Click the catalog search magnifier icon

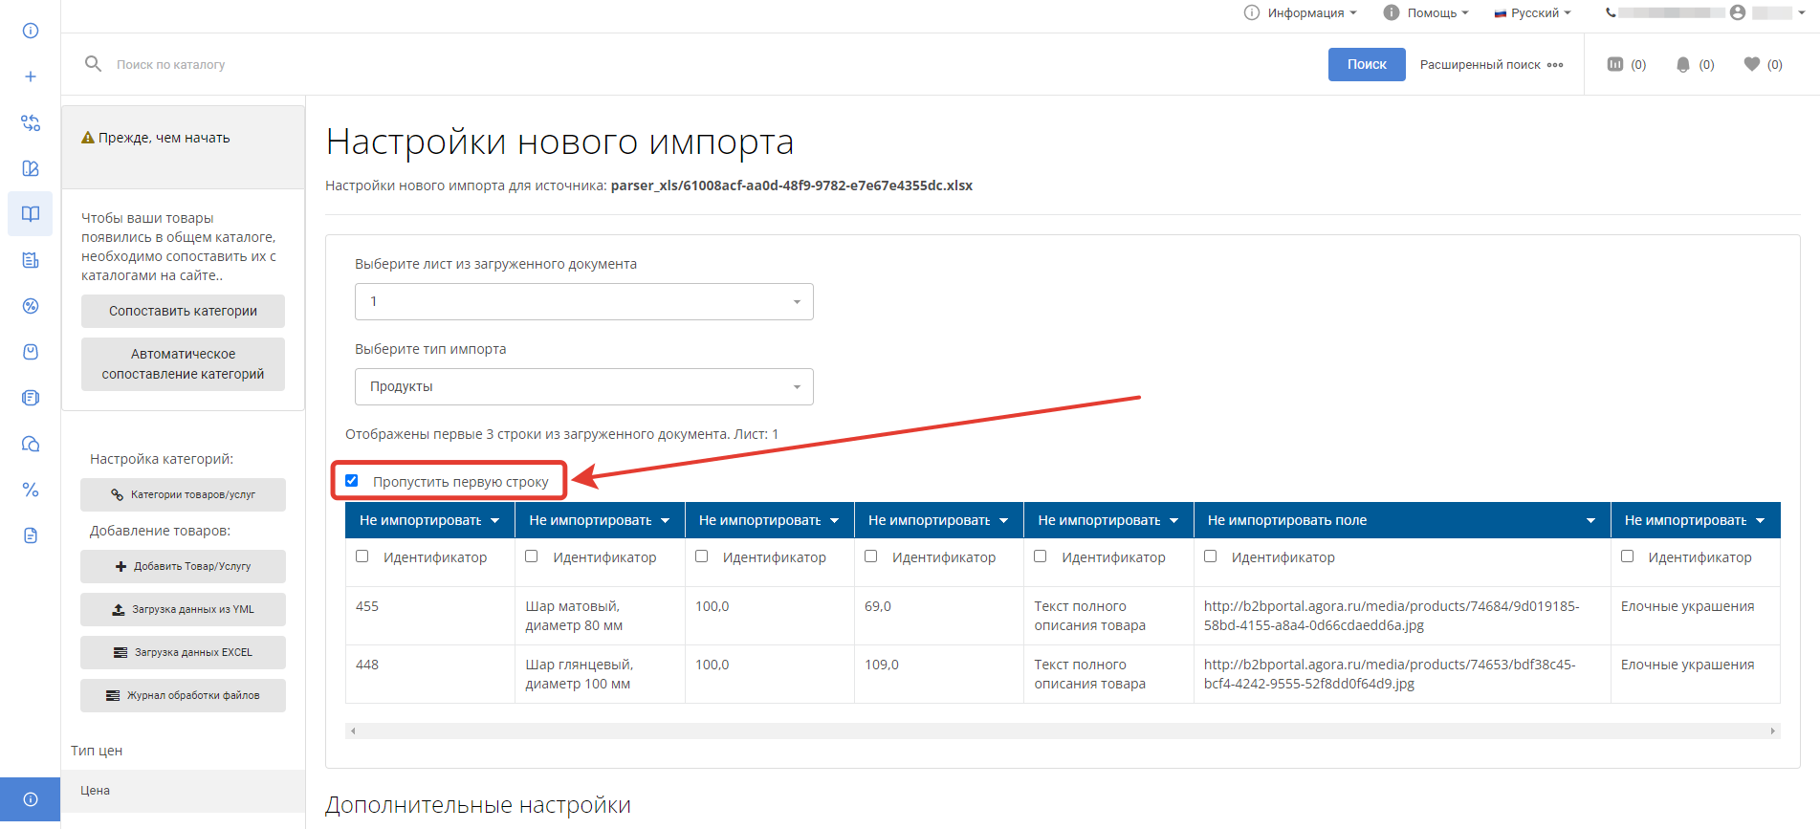(x=93, y=64)
